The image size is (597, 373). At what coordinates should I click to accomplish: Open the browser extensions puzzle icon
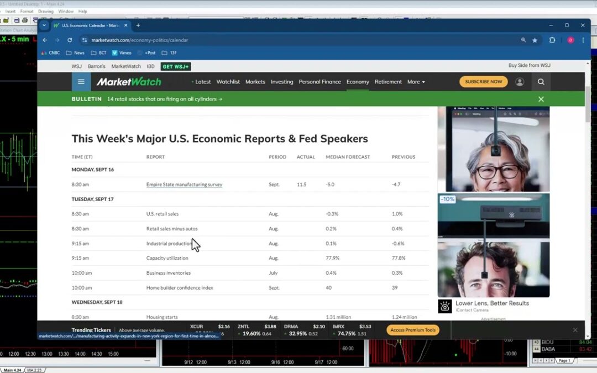point(552,40)
